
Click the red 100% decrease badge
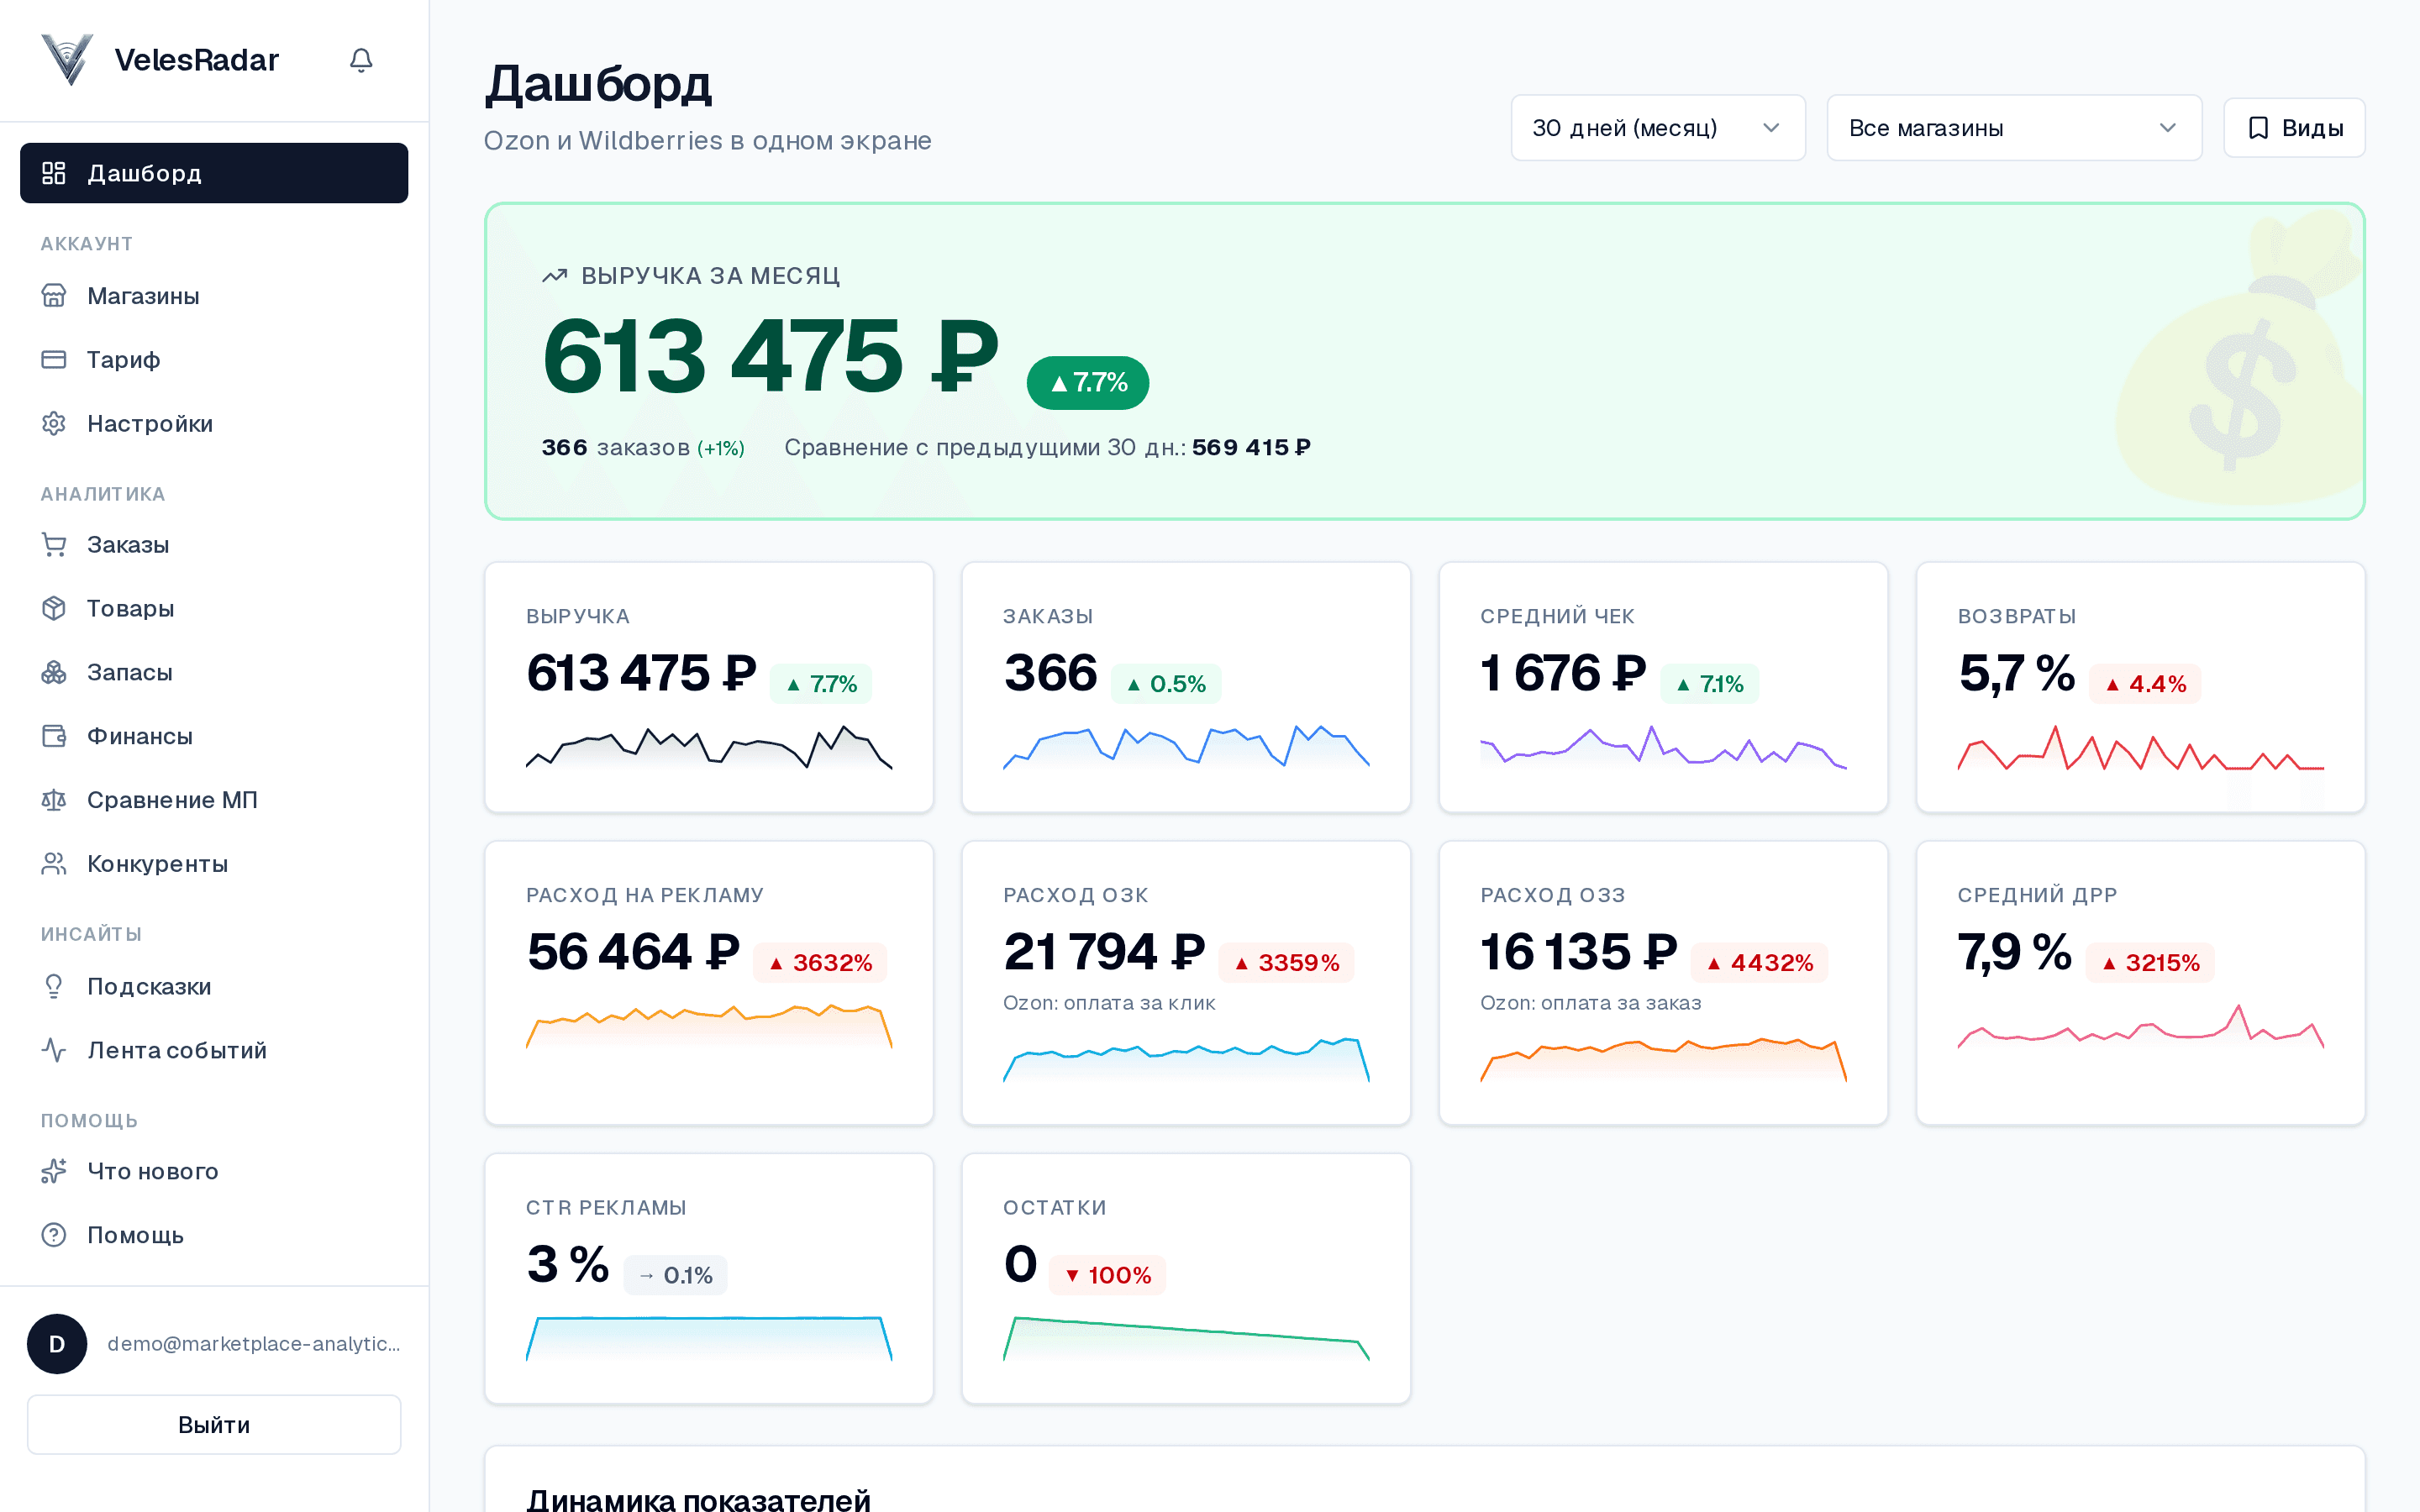coord(1108,1275)
